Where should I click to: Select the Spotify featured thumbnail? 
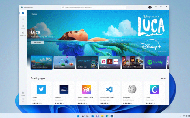155,63
